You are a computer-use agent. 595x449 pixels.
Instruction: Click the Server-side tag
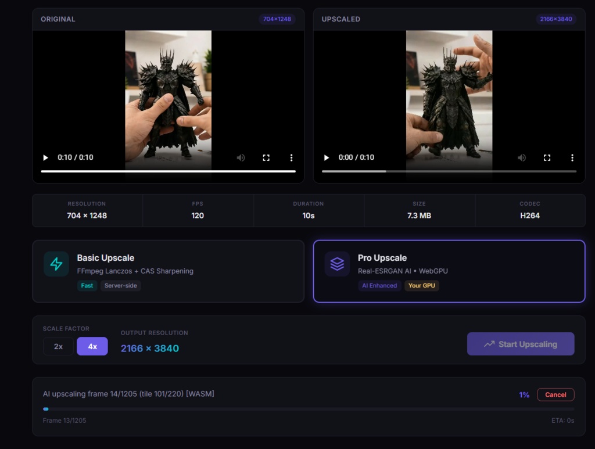point(121,286)
